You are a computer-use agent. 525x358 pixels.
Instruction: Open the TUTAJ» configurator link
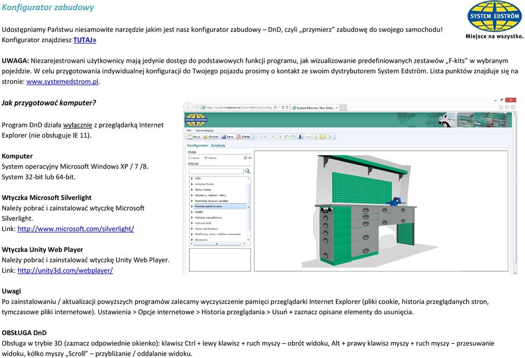[x=85, y=40]
